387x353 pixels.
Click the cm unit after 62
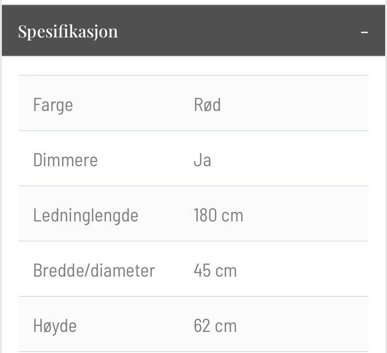click(226, 326)
